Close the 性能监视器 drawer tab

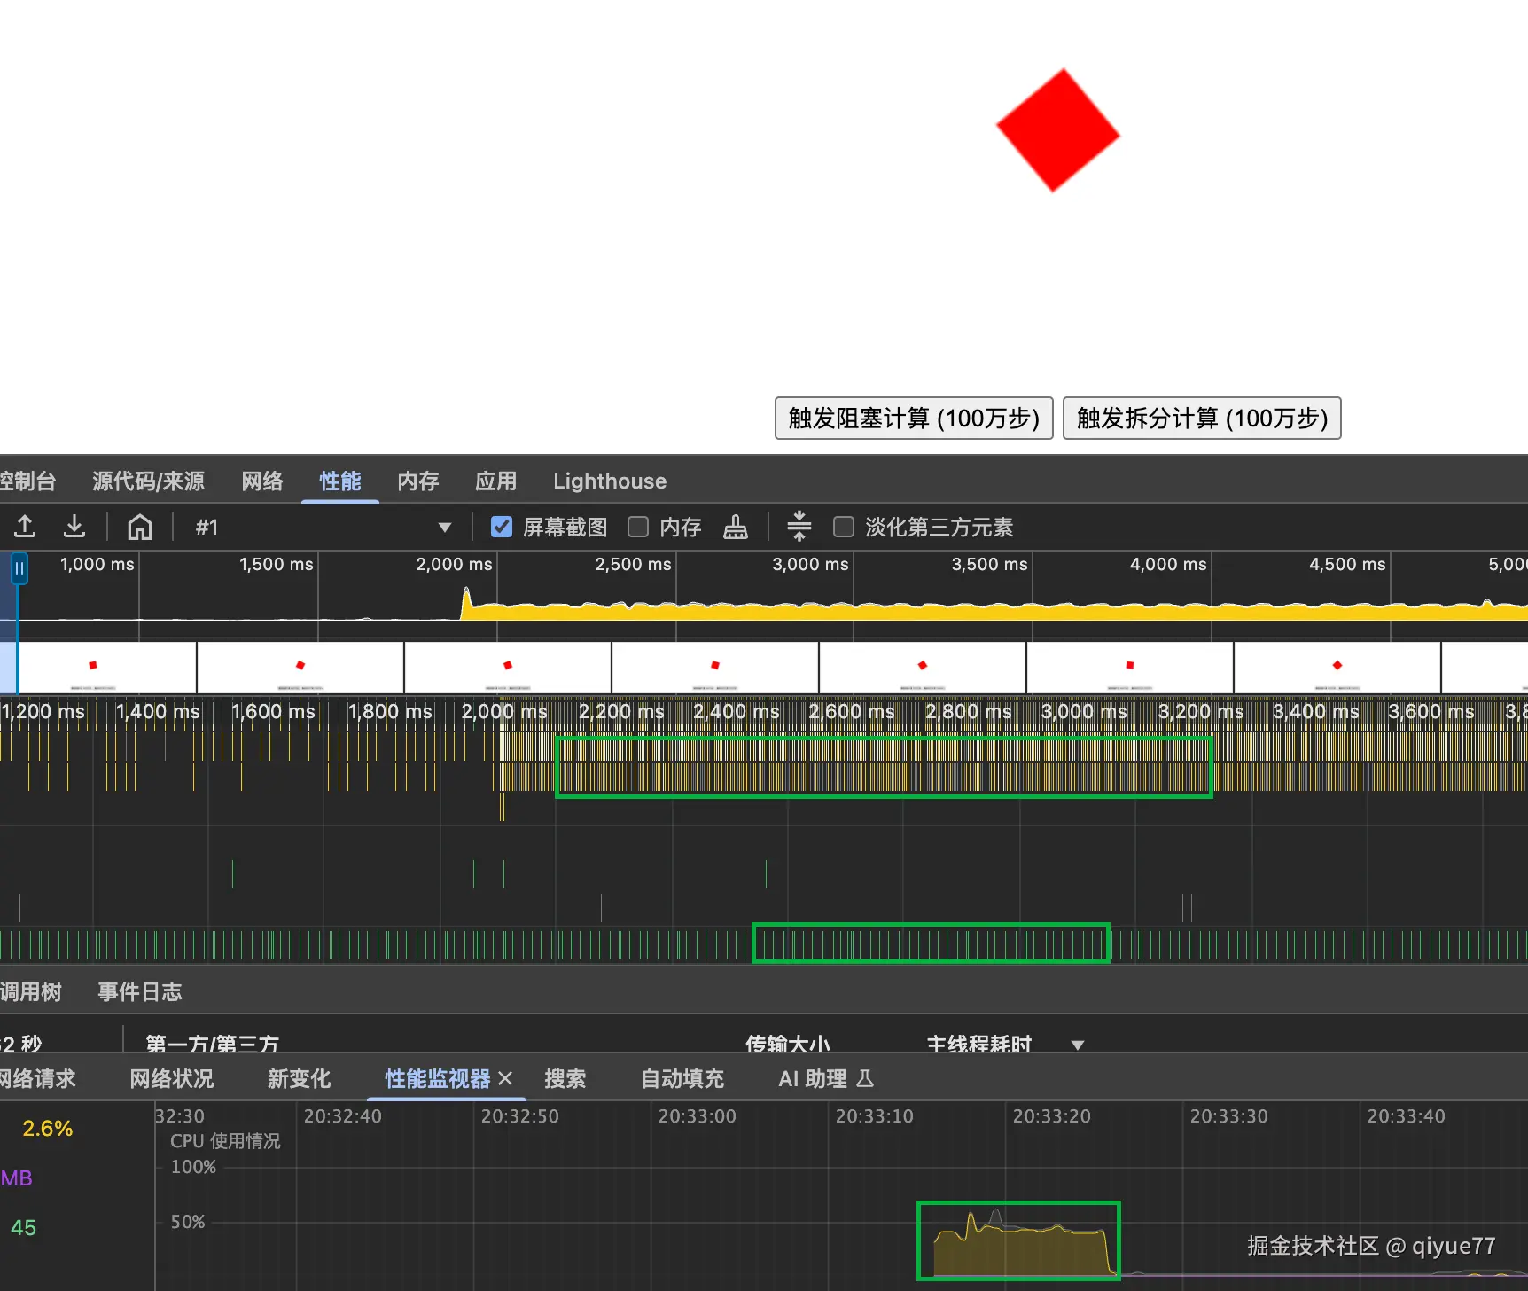pos(505,1078)
